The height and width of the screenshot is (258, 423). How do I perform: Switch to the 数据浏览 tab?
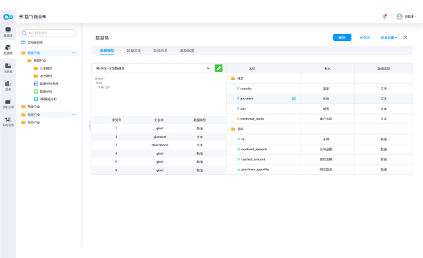coord(134,50)
